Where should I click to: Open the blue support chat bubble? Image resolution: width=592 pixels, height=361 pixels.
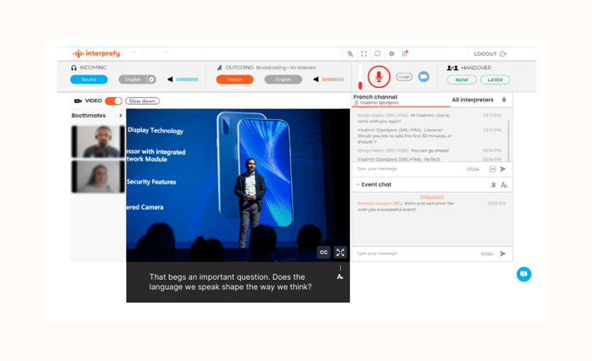click(x=523, y=274)
